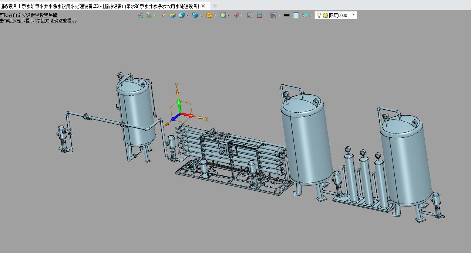Click the teal stacked layers icon
Viewport: 471px width, 253px height.
point(305,15)
